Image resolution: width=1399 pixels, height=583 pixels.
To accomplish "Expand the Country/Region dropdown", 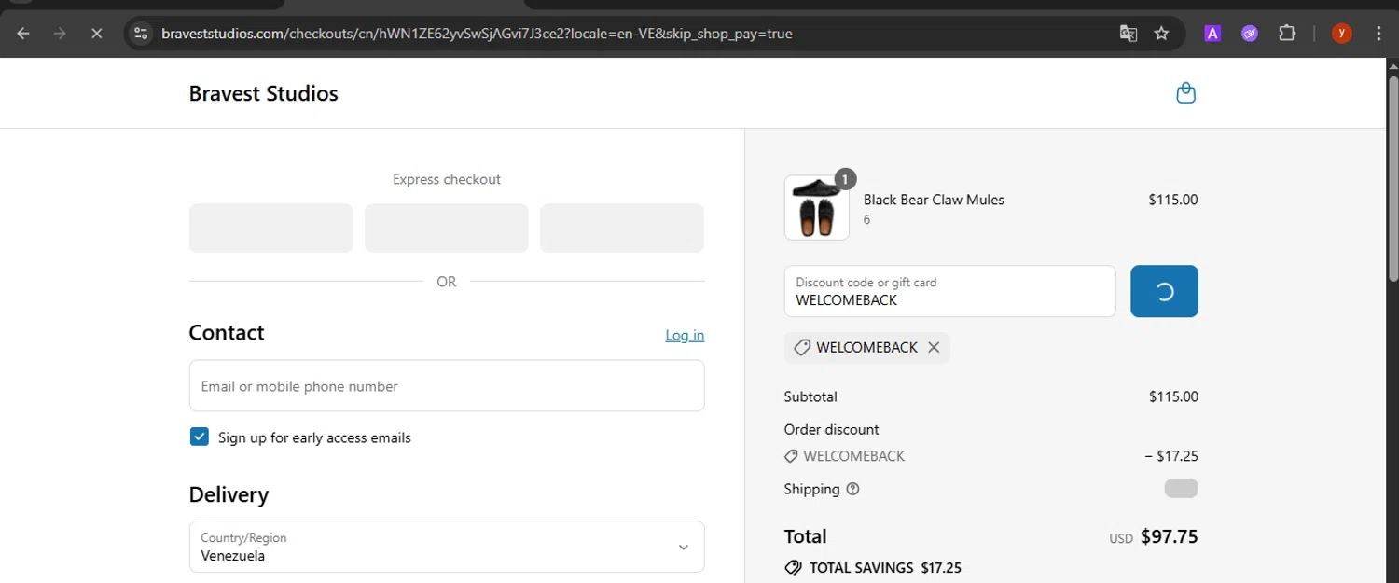I will pos(447,547).
